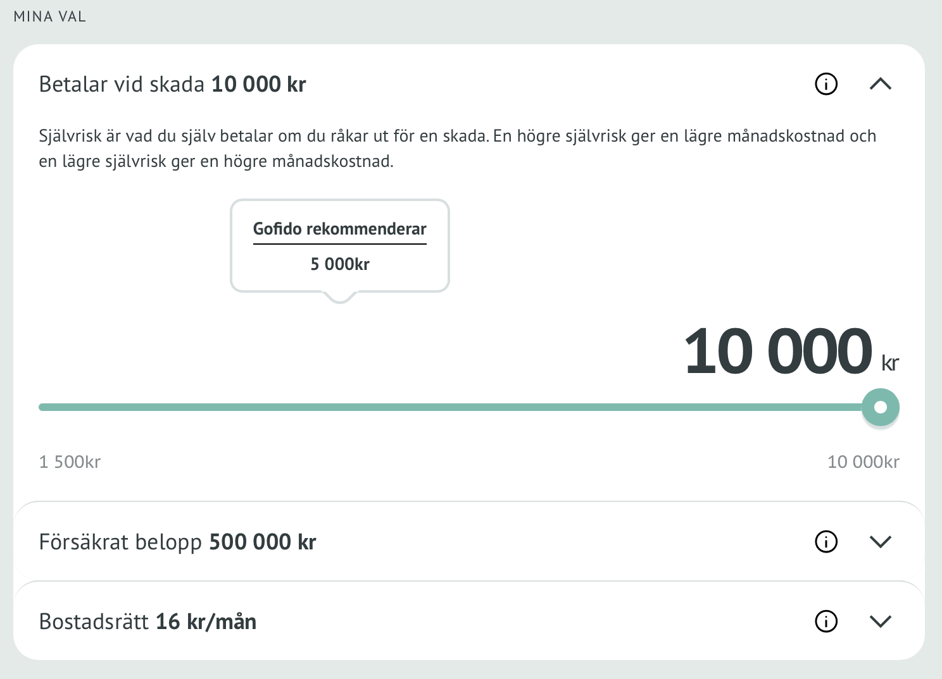Viewport: 942px width, 679px height.
Task: Select the recommended 5 000kr value
Action: click(x=339, y=264)
